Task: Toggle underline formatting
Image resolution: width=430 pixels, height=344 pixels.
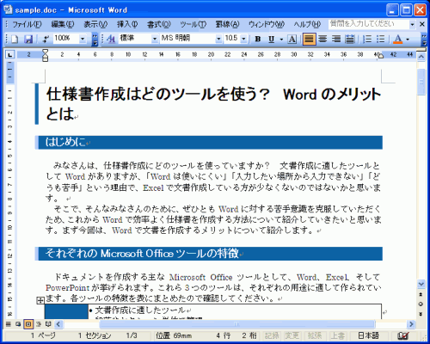Action: pos(272,39)
